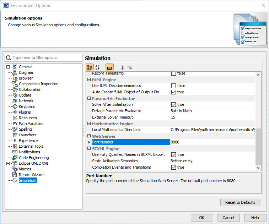Uncheck Completion Events and Transitions
This screenshot has width=269, height=224.
point(173,167)
